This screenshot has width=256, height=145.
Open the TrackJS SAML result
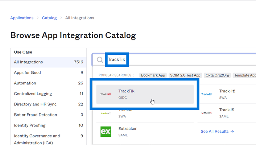point(227,113)
